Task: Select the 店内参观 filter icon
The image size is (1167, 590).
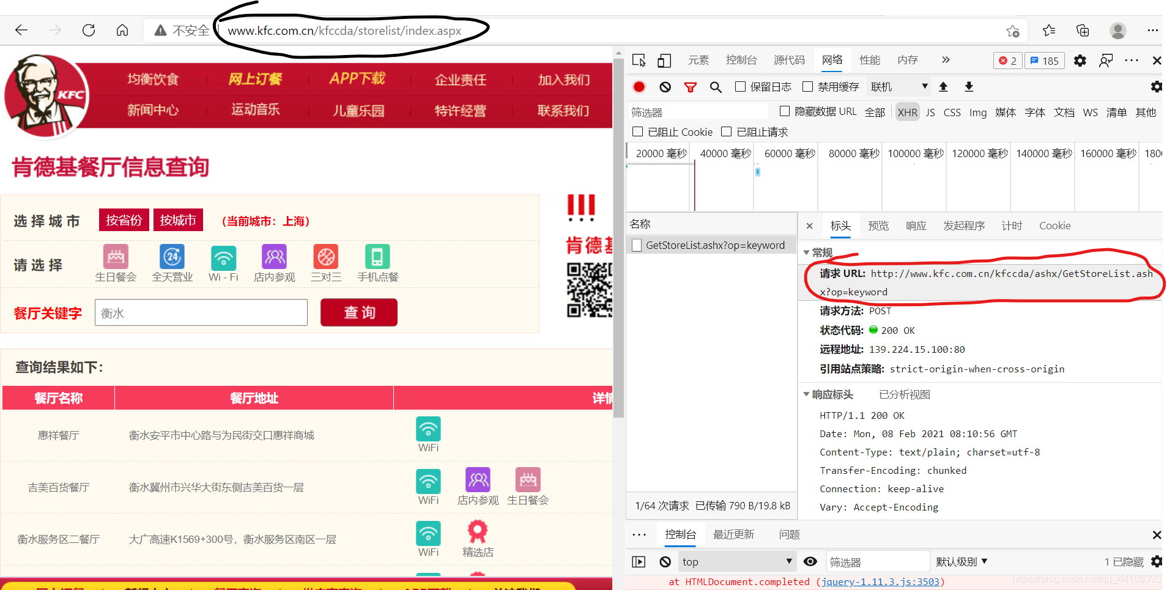Action: click(275, 257)
